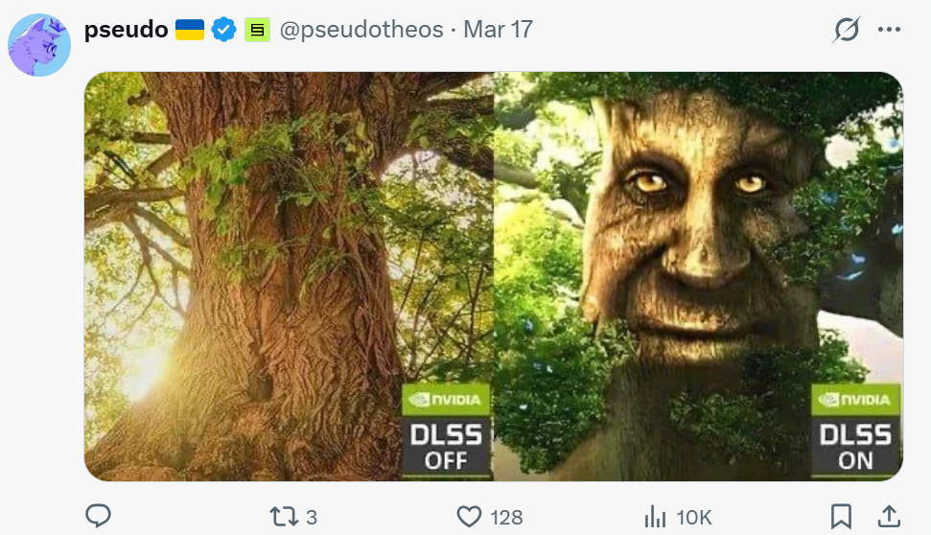Click the Grok slashed-circle icon
The width and height of the screenshot is (931, 535).
pos(846,31)
